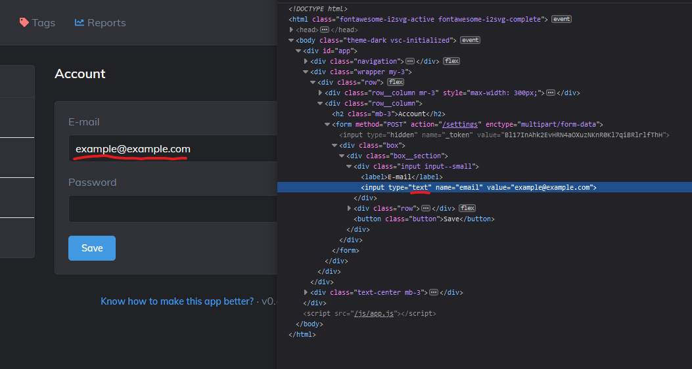
Task: Open the Reports navigation item
Action: coord(100,22)
